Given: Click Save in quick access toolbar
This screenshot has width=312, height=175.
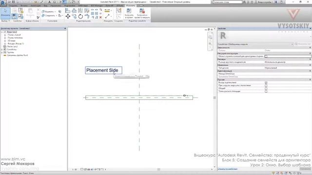Looking at the screenshot, I should coord(14,2).
